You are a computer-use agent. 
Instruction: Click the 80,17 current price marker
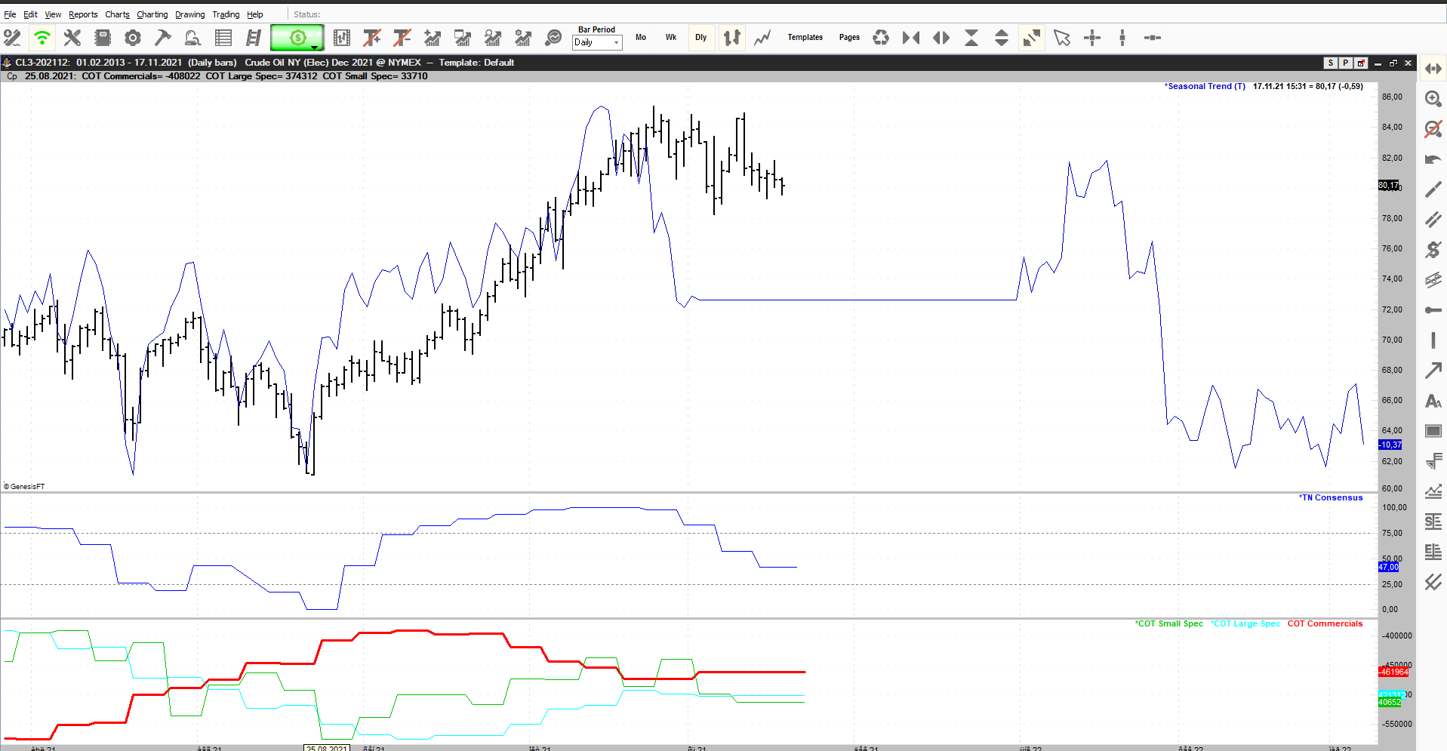click(1388, 185)
